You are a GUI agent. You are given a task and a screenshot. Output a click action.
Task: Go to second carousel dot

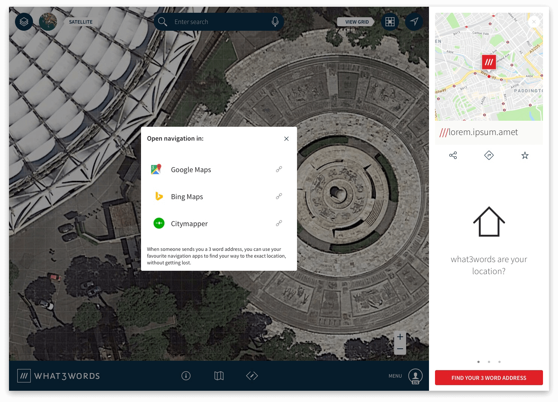(x=489, y=362)
